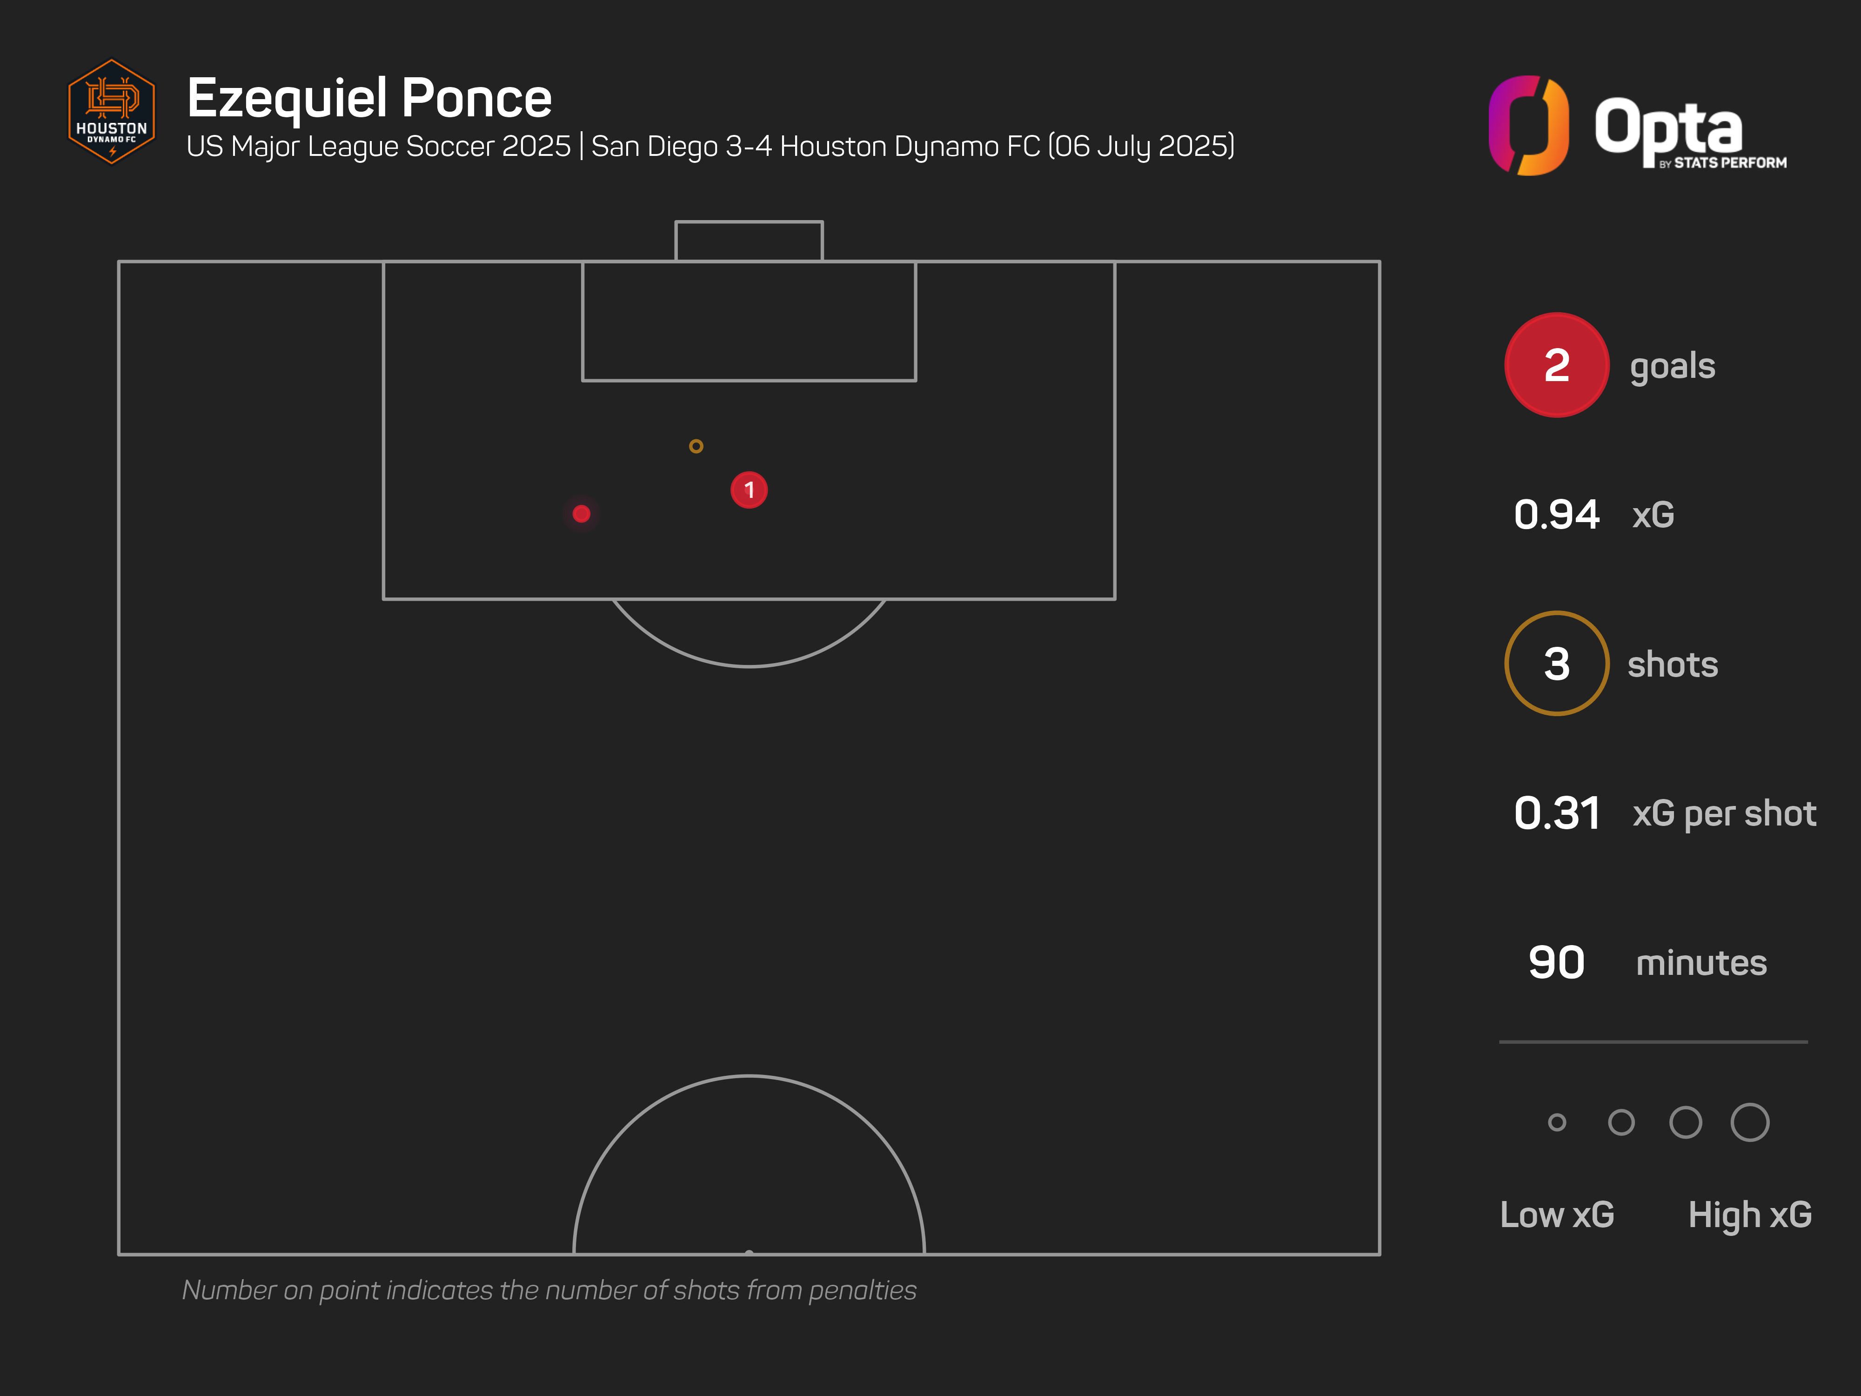Click the San Diego 3-4 Houston match subtitle
This screenshot has height=1396, width=1861.
coord(912,147)
